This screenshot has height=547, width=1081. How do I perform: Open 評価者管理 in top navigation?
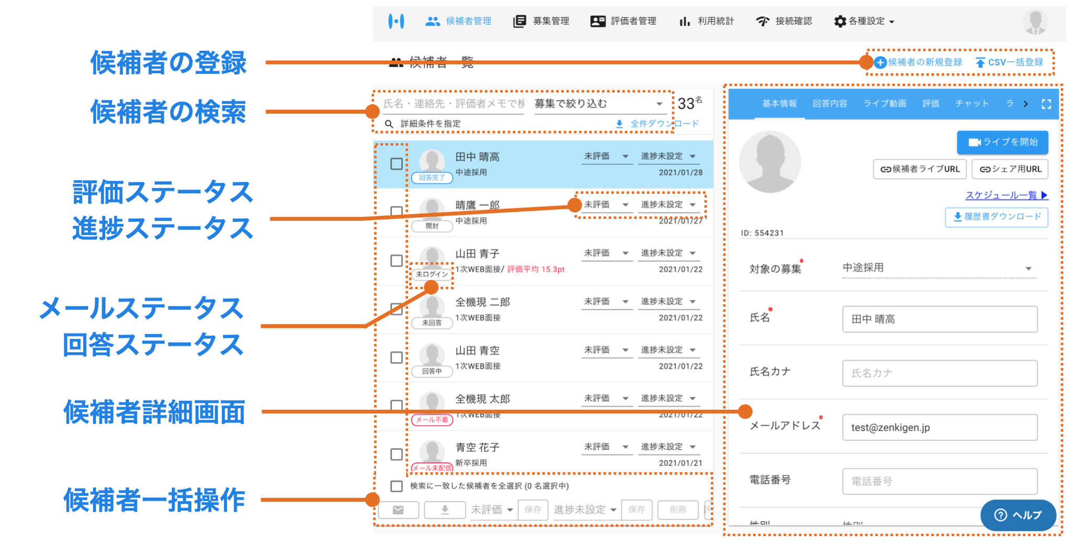pyautogui.click(x=623, y=21)
